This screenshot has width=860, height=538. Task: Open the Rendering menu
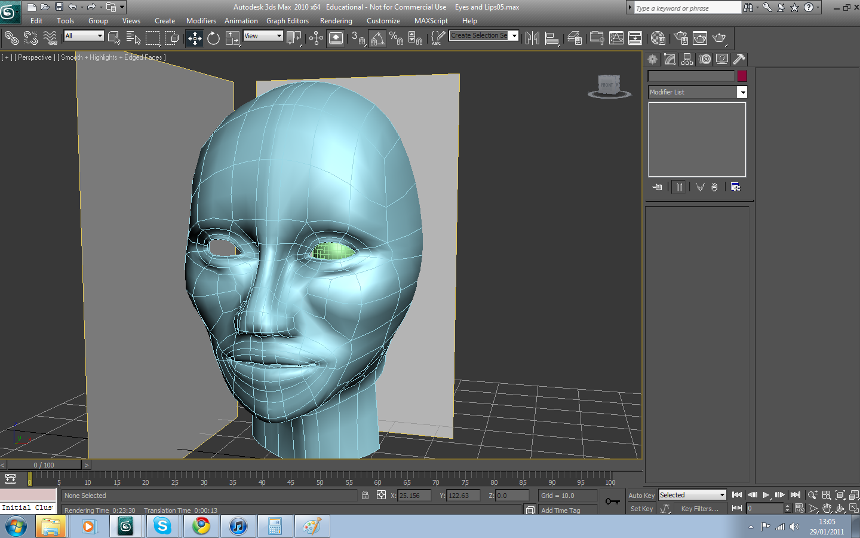coord(336,20)
